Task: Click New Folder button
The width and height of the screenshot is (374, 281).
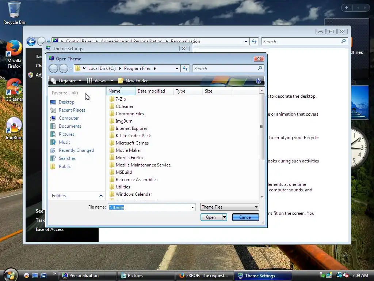Action: 133,81
